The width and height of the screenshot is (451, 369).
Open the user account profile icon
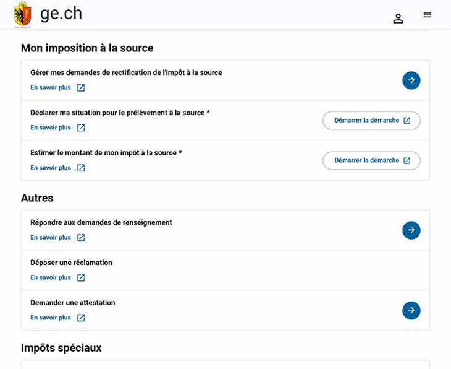[x=398, y=19]
